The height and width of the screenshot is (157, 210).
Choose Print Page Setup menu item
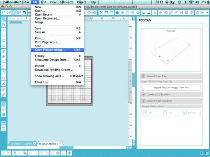click(x=57, y=42)
